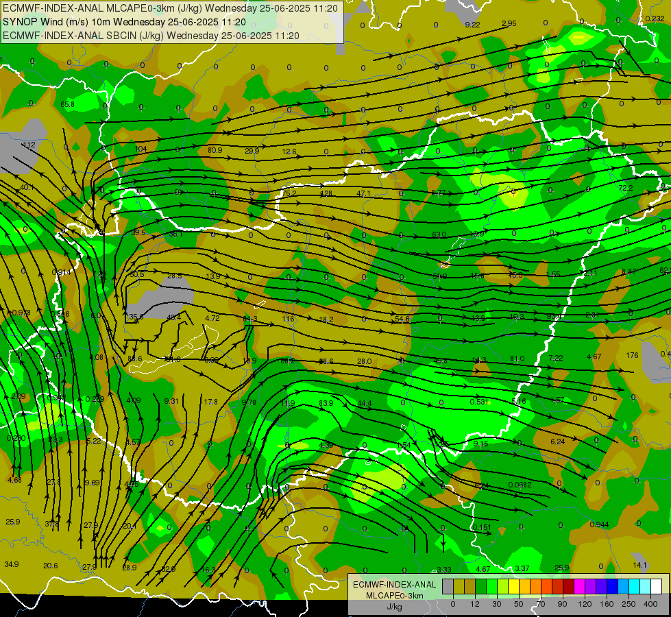Click the map value 83.9
This screenshot has height=617, width=671.
[326, 403]
